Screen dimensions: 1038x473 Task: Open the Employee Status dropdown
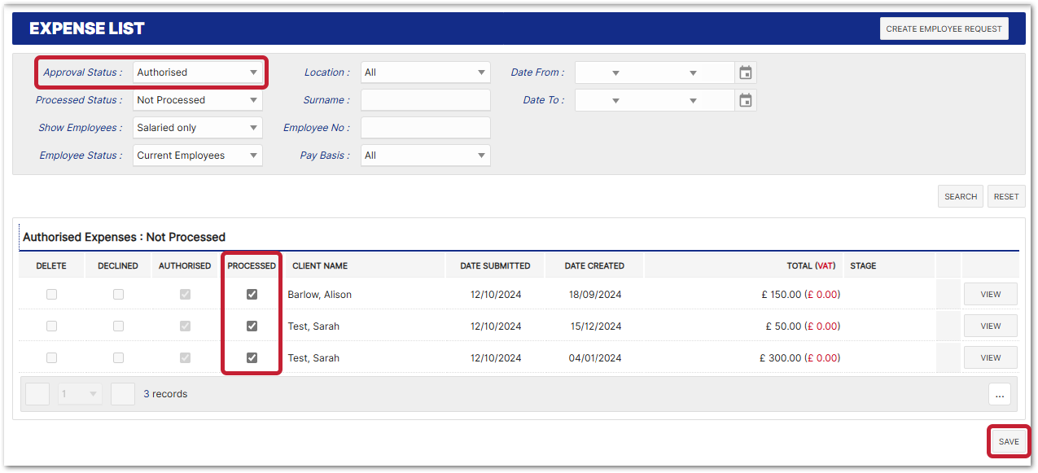point(197,155)
